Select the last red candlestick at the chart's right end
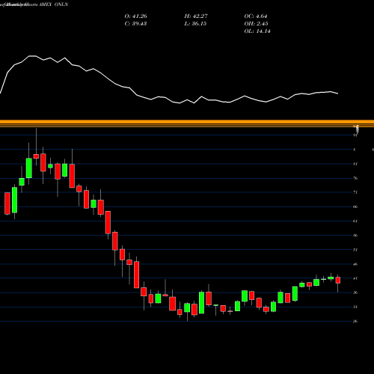 338,280
